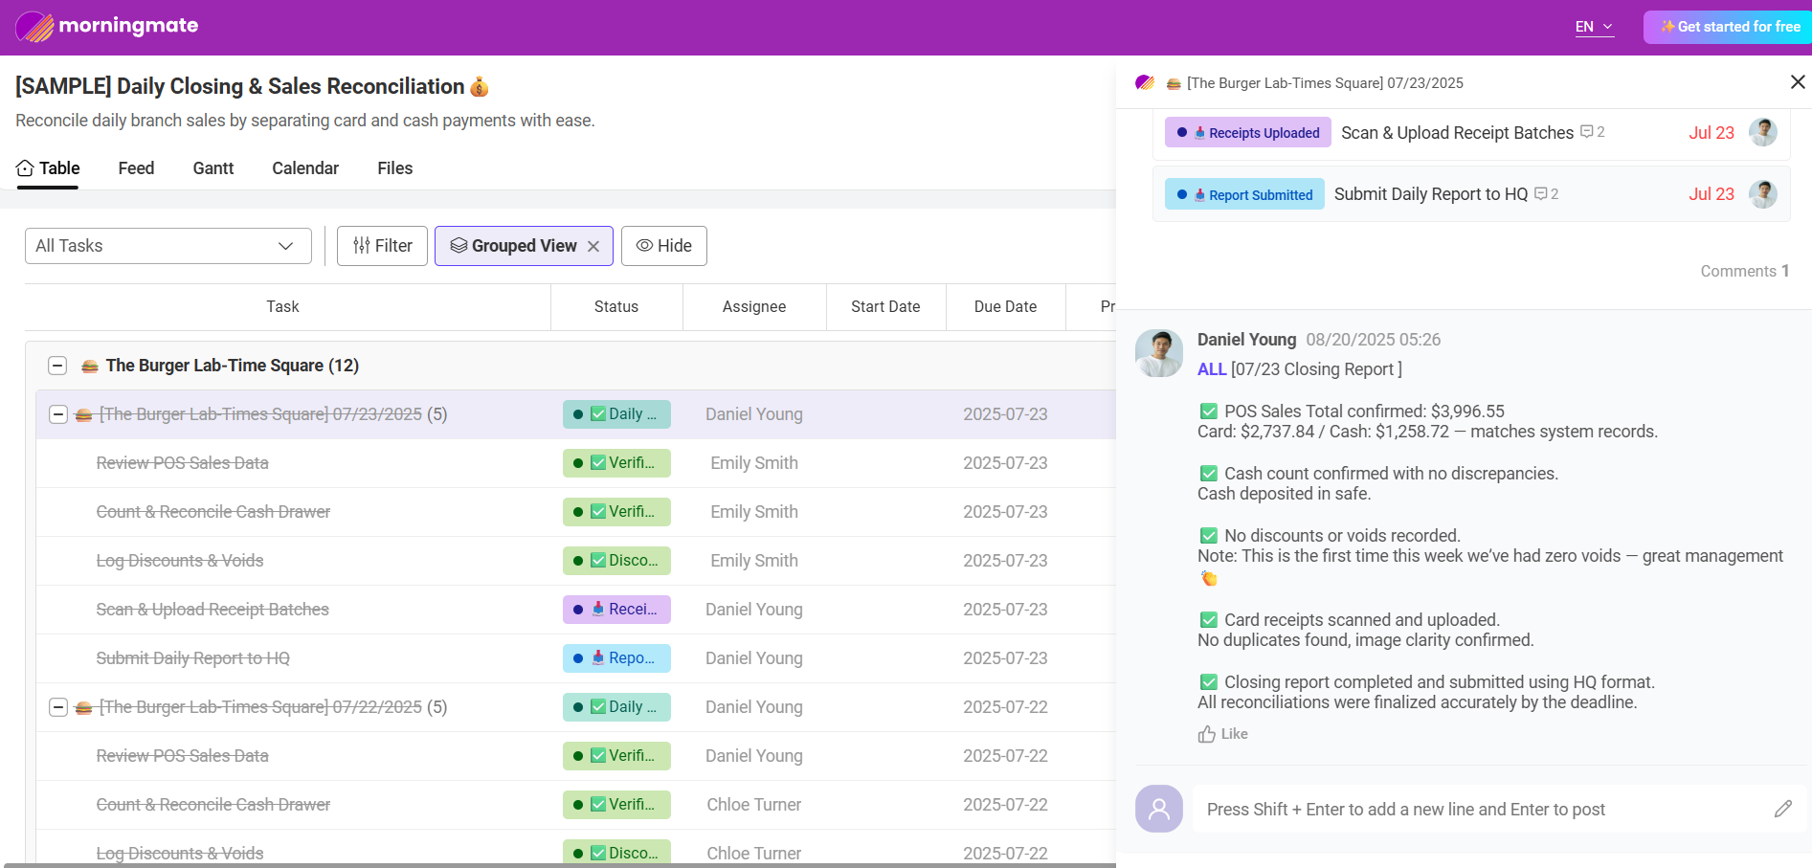This screenshot has height=868, width=1812.
Task: Collapse The Burger Lab-Time Square group
Action: point(57,366)
